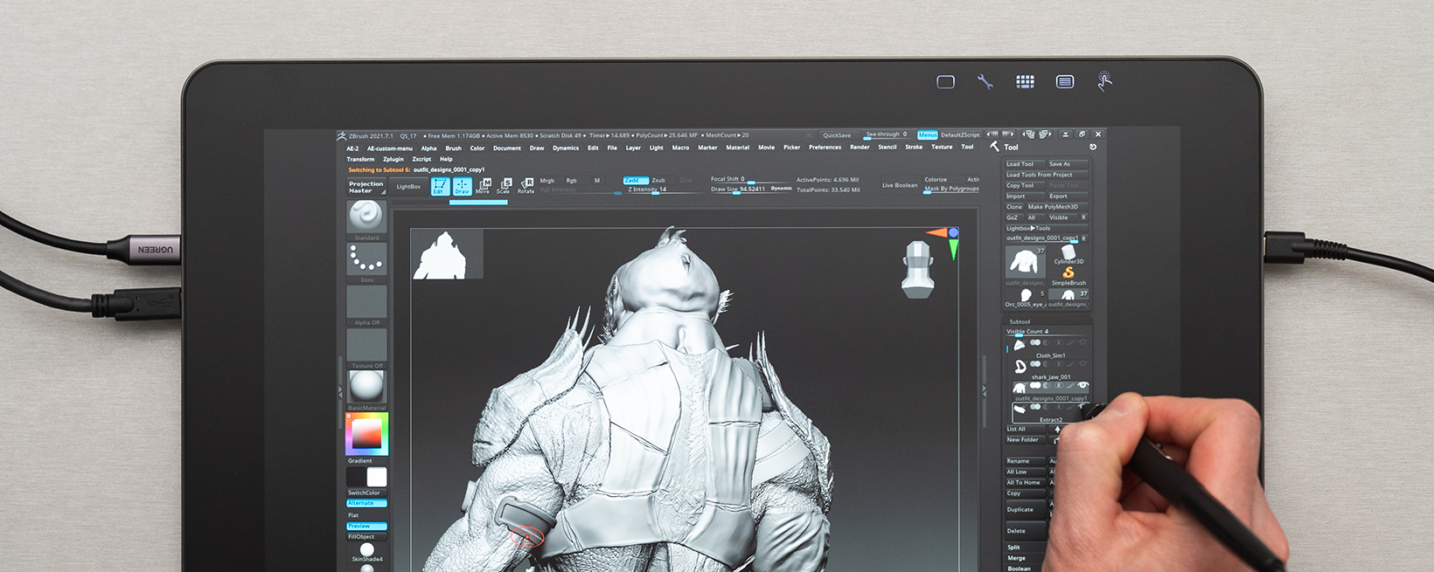Click the Tool palette hammer icon

[x=995, y=147]
